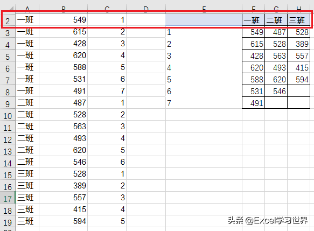
Task: Select cell G8 with value 546
Action: (x=276, y=91)
